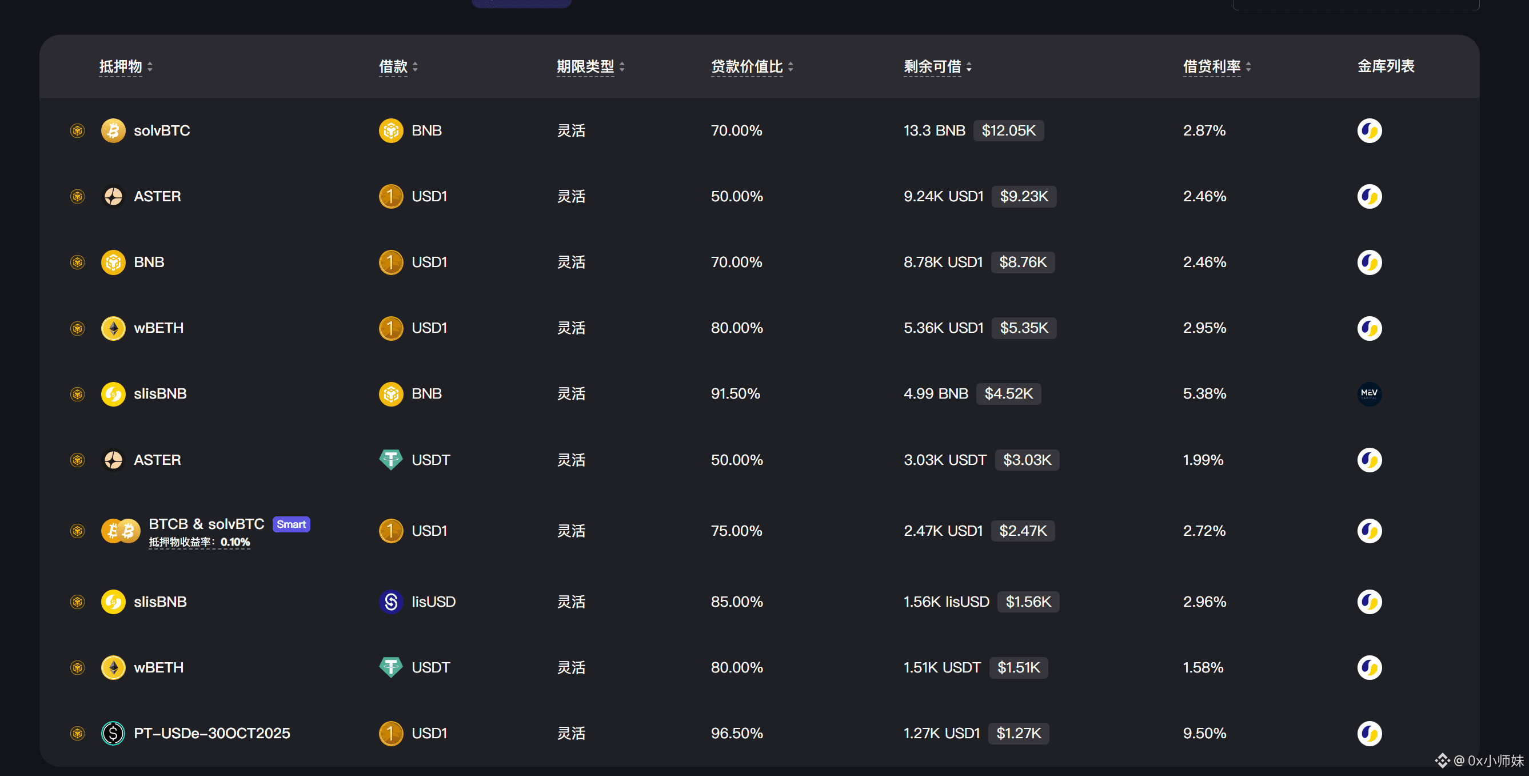Click the ASTER icon in the USDT row
This screenshot has width=1529, height=776.
pos(113,460)
